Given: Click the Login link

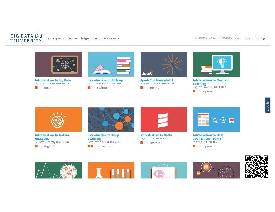Looking at the screenshot, I should pyautogui.click(x=249, y=38).
